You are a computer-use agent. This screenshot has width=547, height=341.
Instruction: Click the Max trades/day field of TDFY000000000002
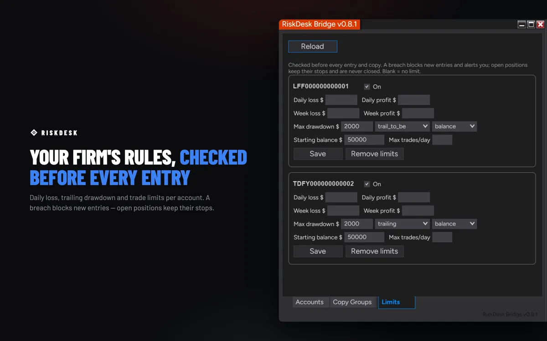click(x=442, y=237)
